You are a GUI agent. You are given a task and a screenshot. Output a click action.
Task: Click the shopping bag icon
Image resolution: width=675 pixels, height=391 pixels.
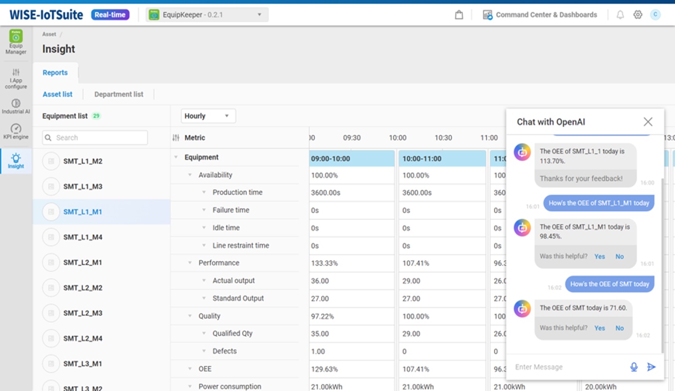click(459, 15)
